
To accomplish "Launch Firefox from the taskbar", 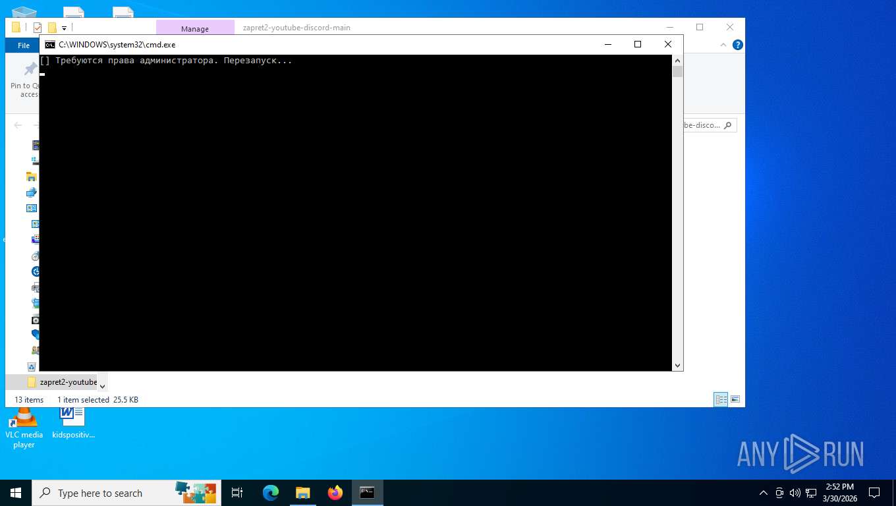I will tap(335, 493).
